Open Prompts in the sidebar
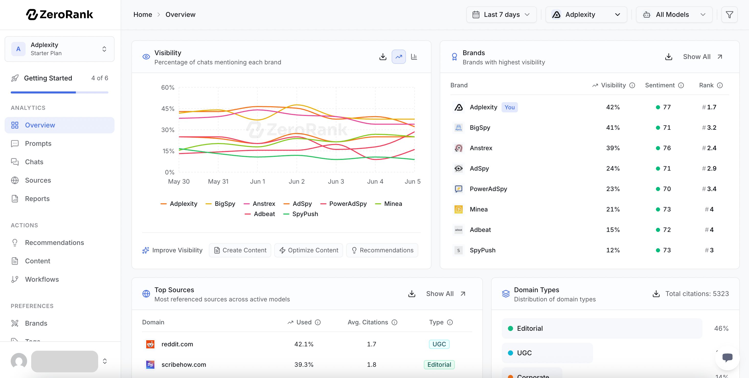749x378 pixels. [60, 144]
